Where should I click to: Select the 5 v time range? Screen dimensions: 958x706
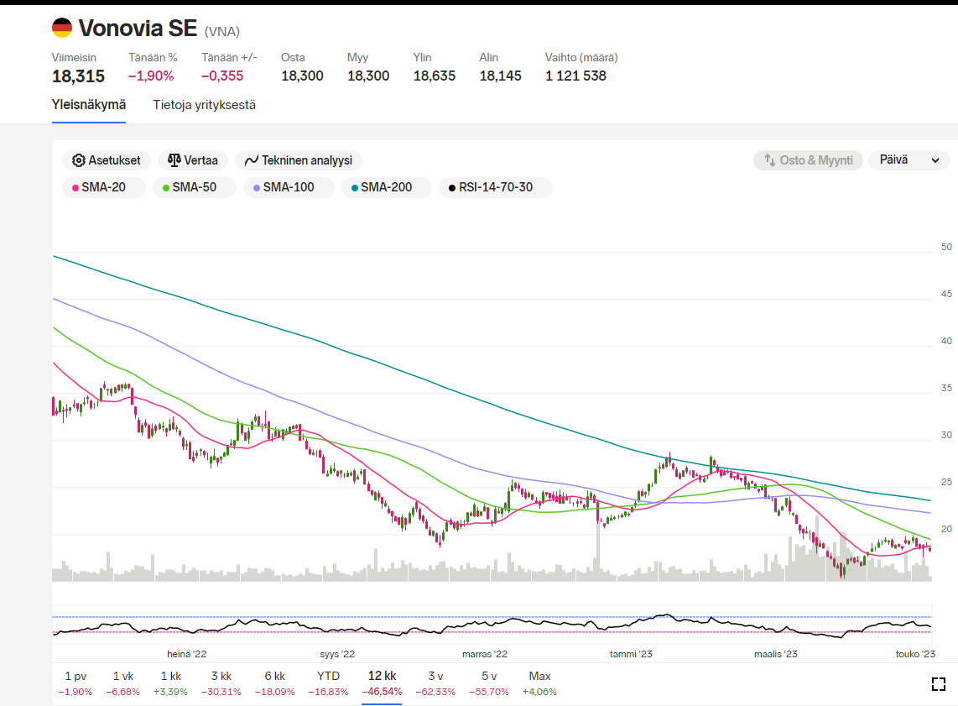489,677
